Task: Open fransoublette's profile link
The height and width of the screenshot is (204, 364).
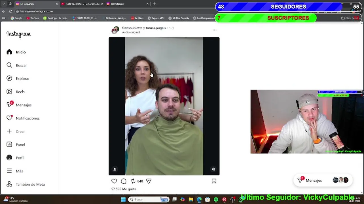Action: [x=132, y=28]
